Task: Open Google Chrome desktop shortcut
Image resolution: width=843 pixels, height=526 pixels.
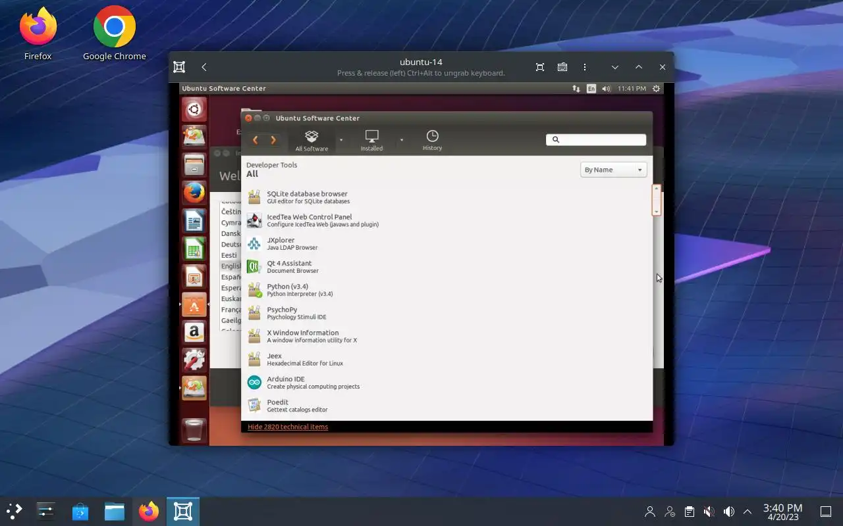Action: pyautogui.click(x=115, y=34)
